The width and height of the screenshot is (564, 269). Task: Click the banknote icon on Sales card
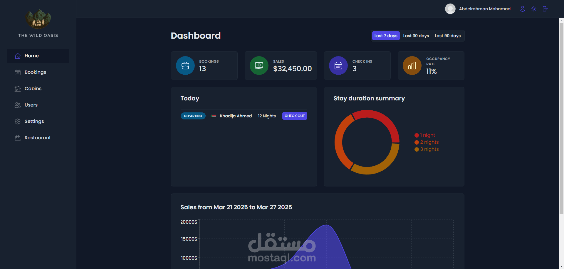tap(259, 66)
